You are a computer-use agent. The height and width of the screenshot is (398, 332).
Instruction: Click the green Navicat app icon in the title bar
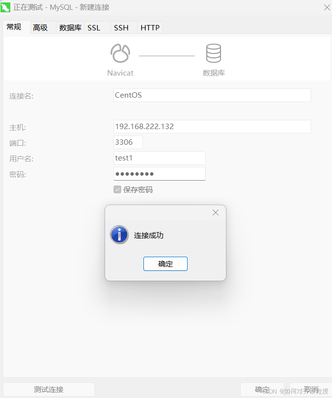pos(5,7)
